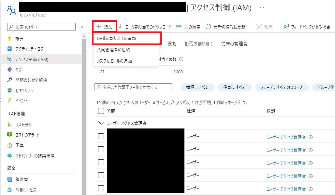Click the アクセス制御 (IAM) sidebar icon
335x195 pixels.
10,59
